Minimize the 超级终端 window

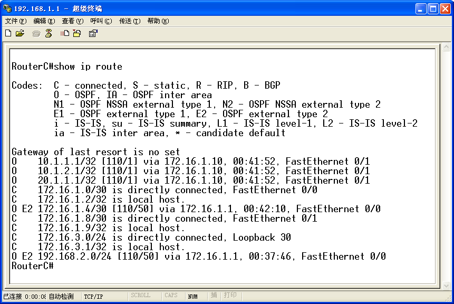click(x=421, y=9)
